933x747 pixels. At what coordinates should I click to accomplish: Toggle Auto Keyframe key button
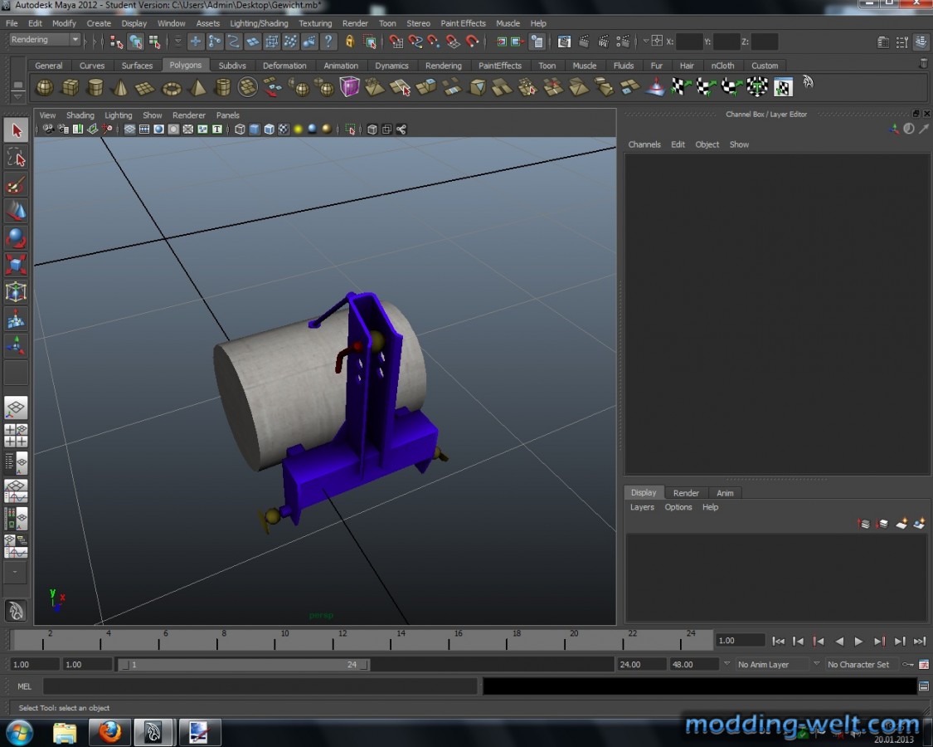908,664
